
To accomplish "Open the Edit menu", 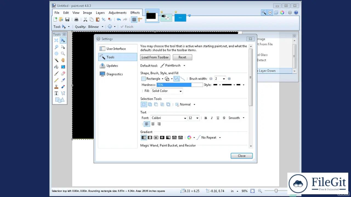I will tap(66, 13).
